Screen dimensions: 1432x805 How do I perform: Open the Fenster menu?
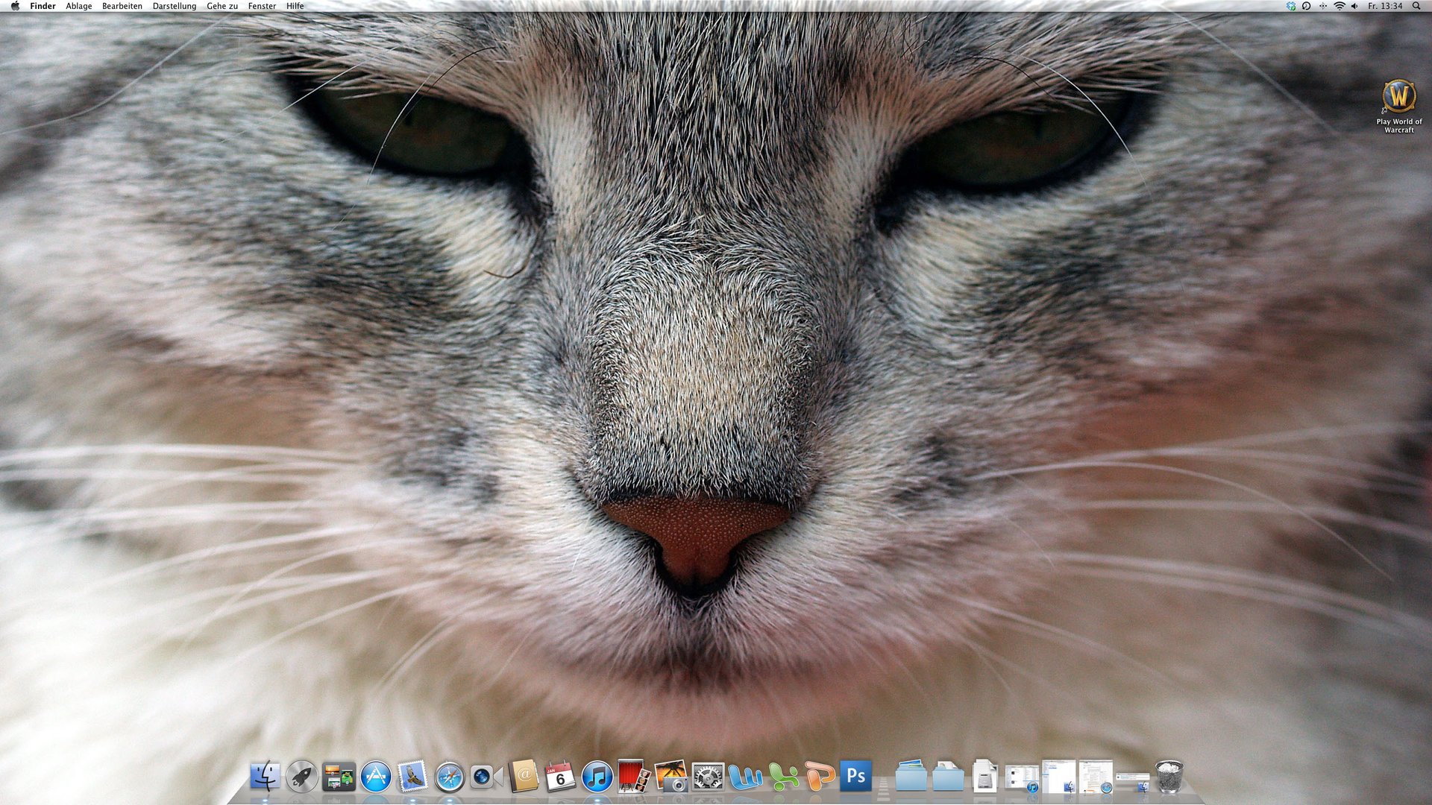262,6
